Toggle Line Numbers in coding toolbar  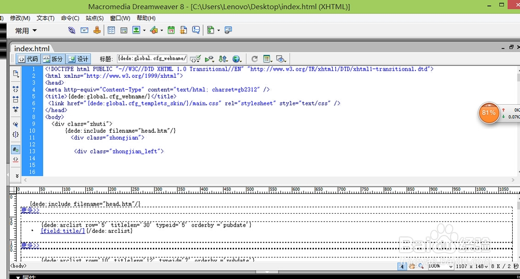16,149
